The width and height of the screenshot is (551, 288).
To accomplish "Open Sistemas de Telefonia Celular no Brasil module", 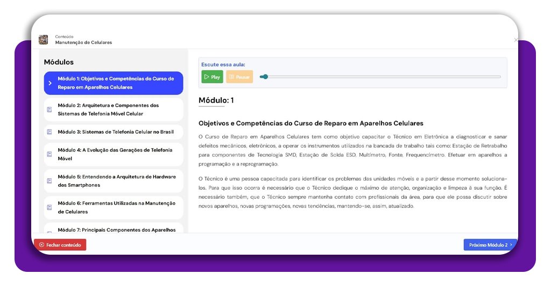I will (x=116, y=132).
